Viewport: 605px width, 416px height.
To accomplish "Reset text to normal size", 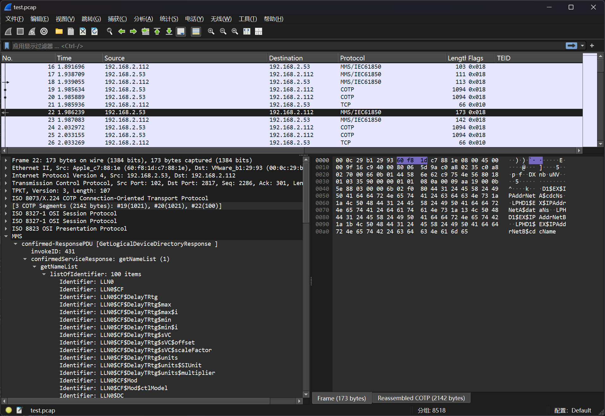I will pos(235,31).
